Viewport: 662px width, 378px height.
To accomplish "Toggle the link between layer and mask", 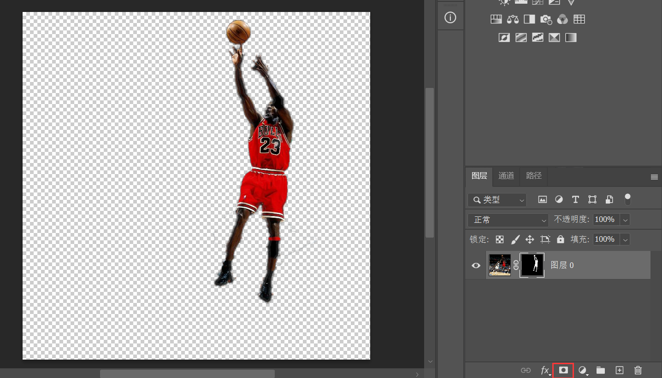I will (516, 265).
